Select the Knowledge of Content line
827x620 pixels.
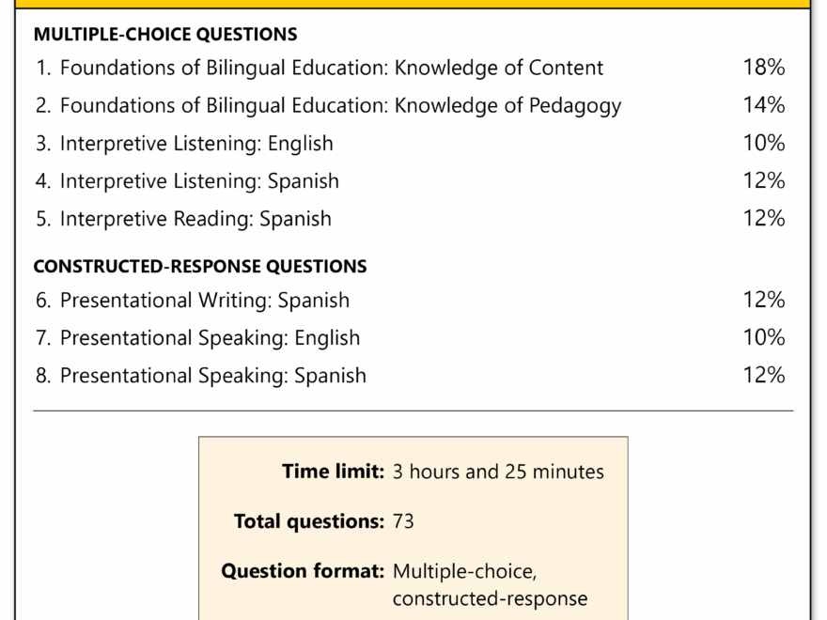coord(331,68)
